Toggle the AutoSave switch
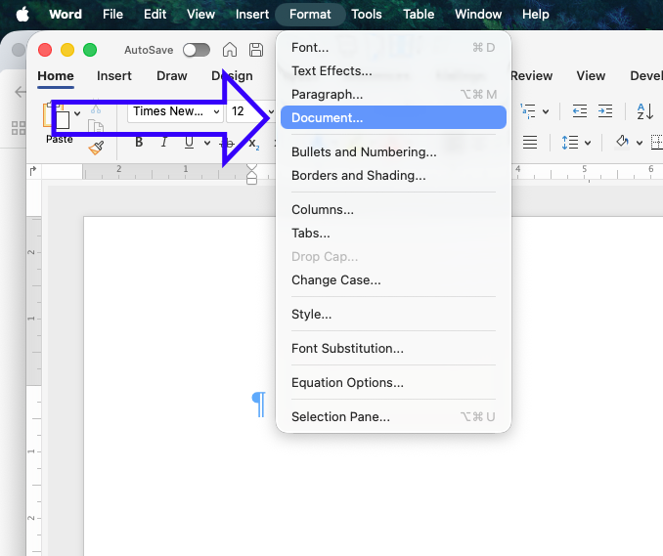The width and height of the screenshot is (663, 556). (197, 50)
